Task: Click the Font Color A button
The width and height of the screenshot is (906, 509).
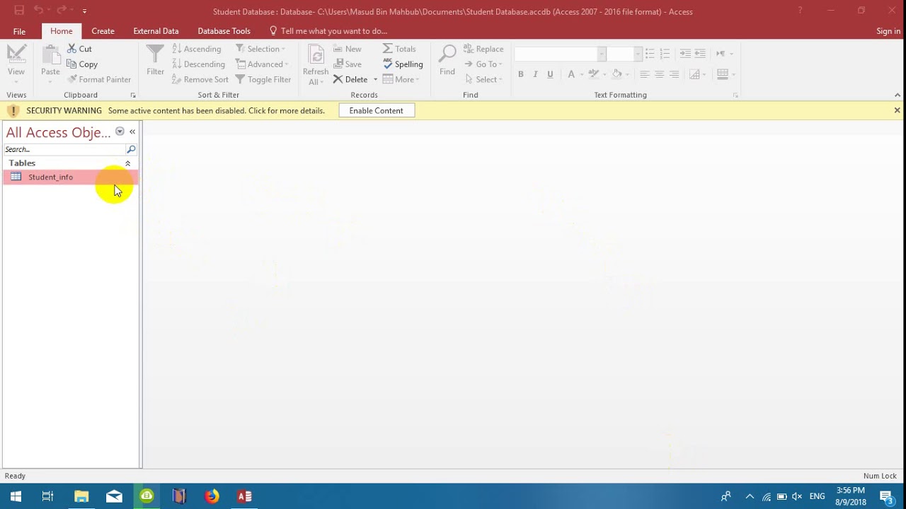Action: (571, 74)
